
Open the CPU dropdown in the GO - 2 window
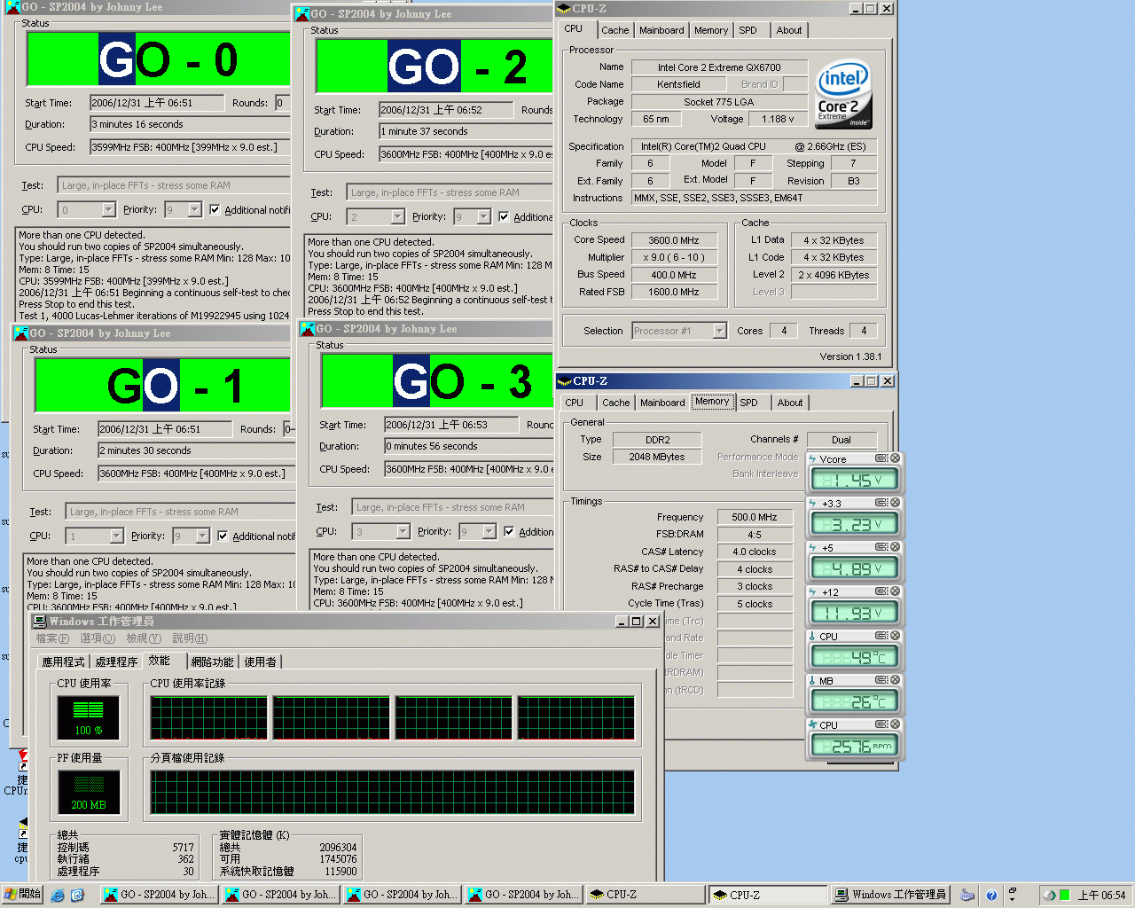[397, 217]
